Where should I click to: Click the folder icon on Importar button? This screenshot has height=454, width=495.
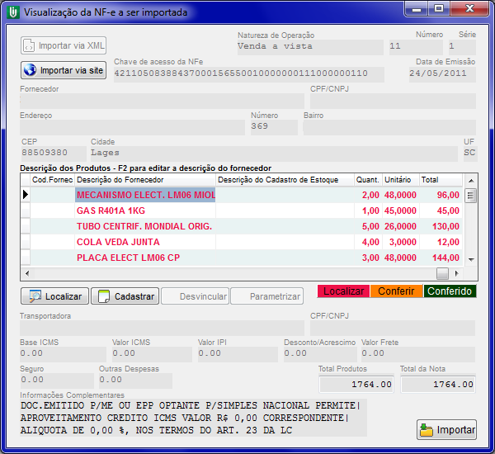tap(427, 430)
